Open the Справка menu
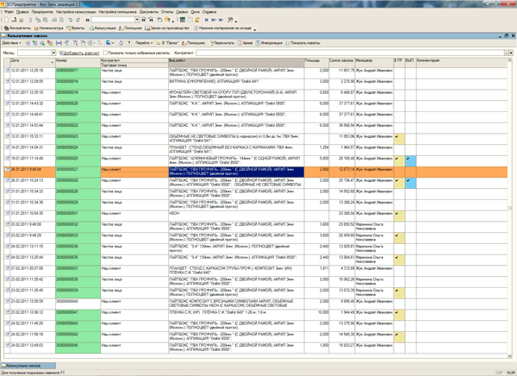Viewport: 517px width, 376px height. tap(209, 12)
